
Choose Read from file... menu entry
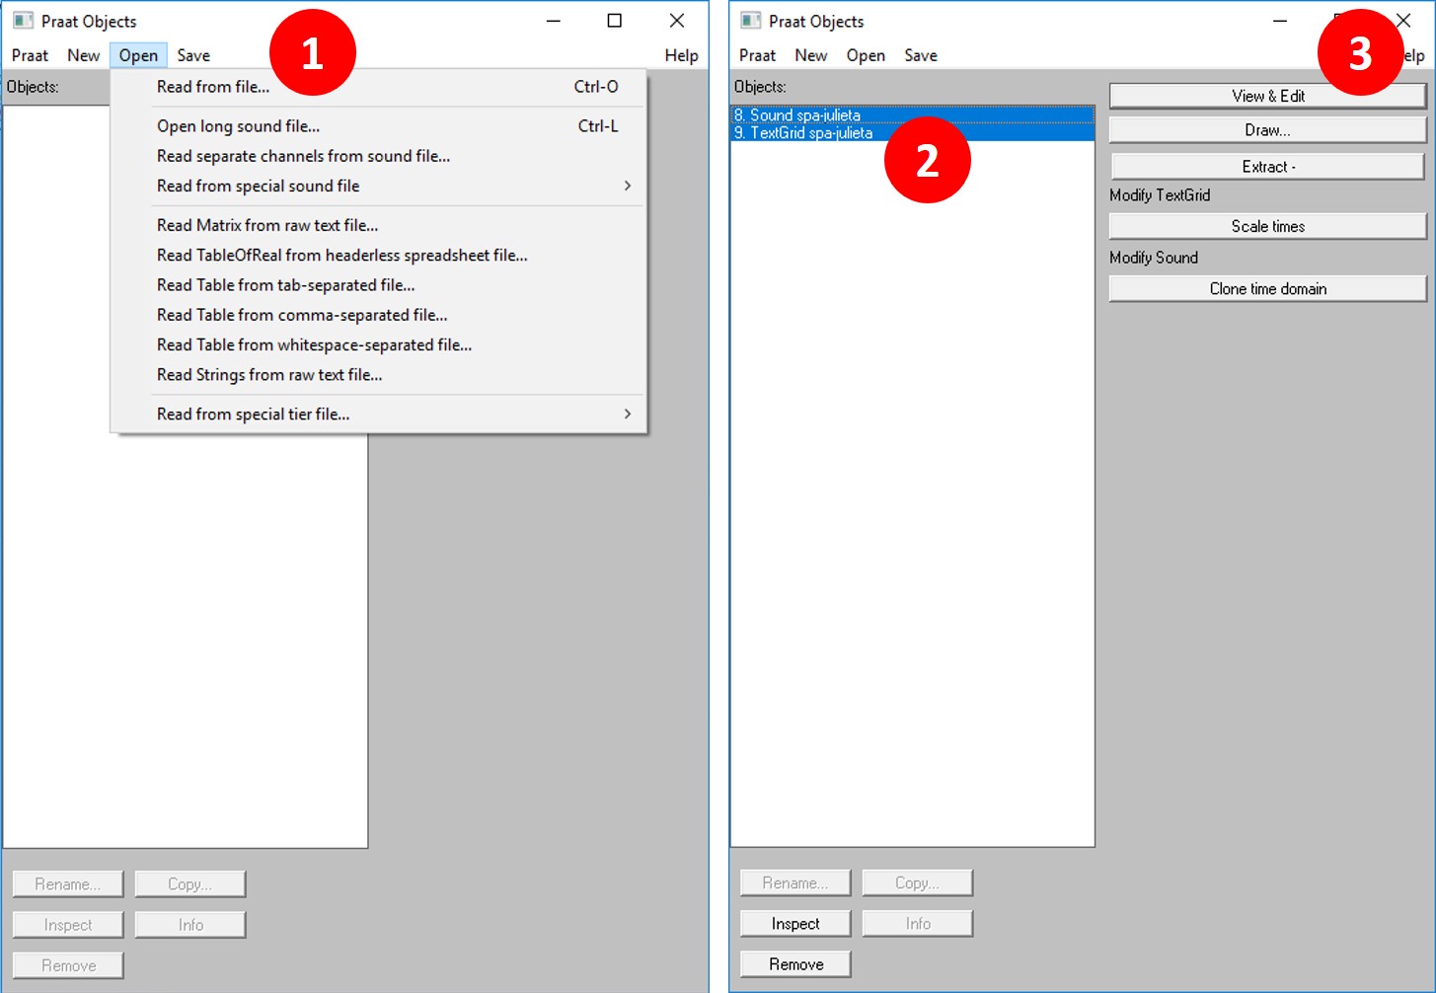click(378, 87)
